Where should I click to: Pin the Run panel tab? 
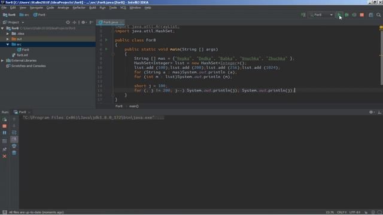(4, 149)
